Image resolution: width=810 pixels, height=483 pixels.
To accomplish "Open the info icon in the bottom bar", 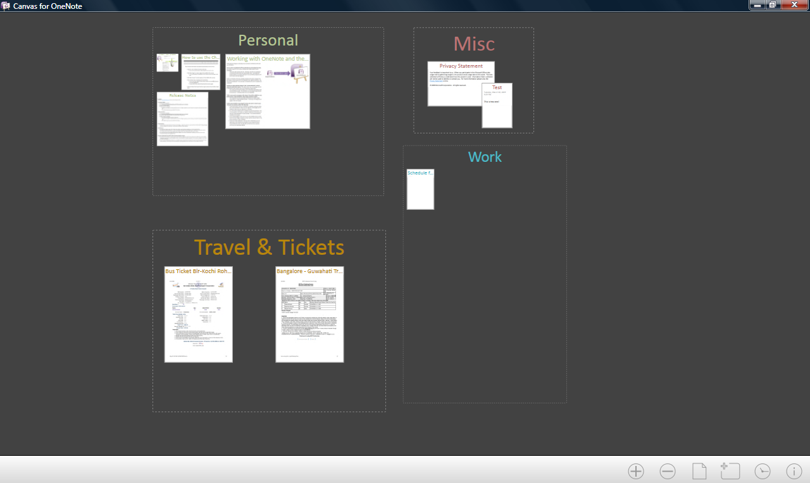I will (794, 471).
